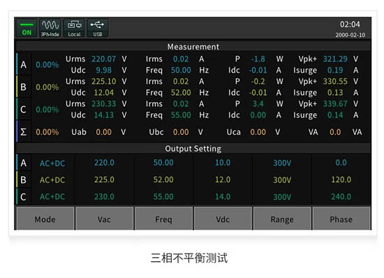Select the 300V range cell in output row A
Viewport: 384px width, 278px height.
click(282, 163)
